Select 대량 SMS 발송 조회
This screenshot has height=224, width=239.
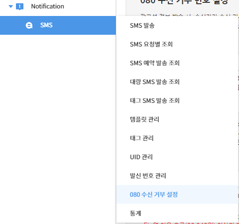coord(177,82)
